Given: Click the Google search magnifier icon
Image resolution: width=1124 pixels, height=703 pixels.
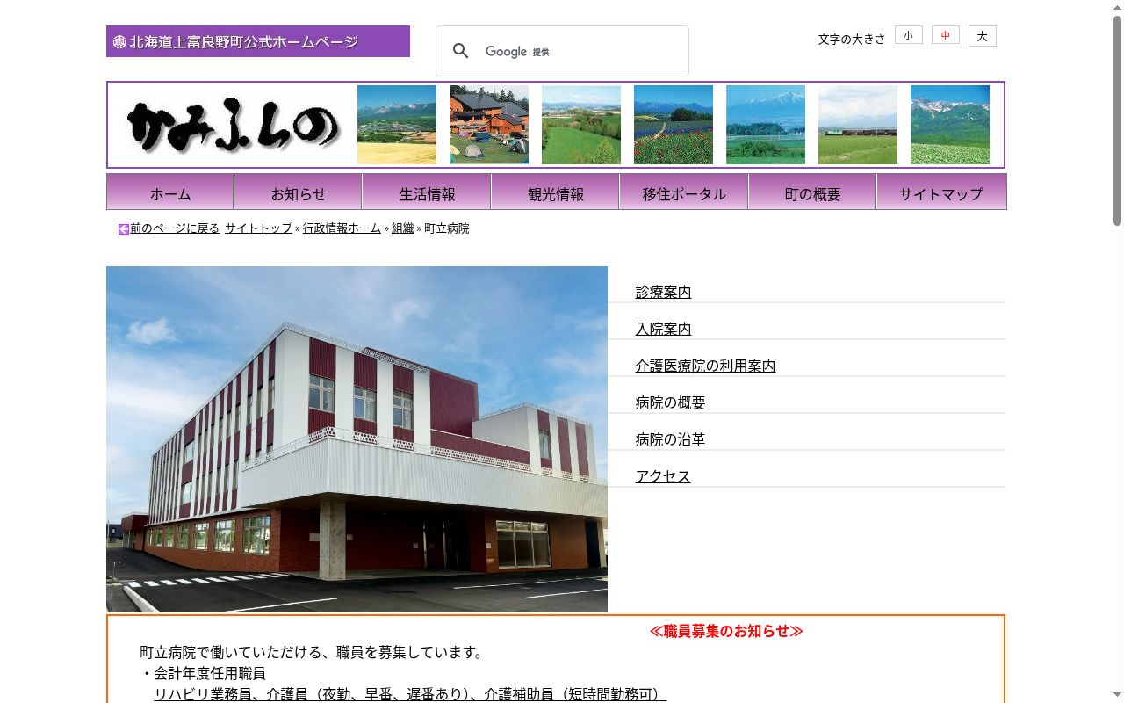Looking at the screenshot, I should click(461, 51).
